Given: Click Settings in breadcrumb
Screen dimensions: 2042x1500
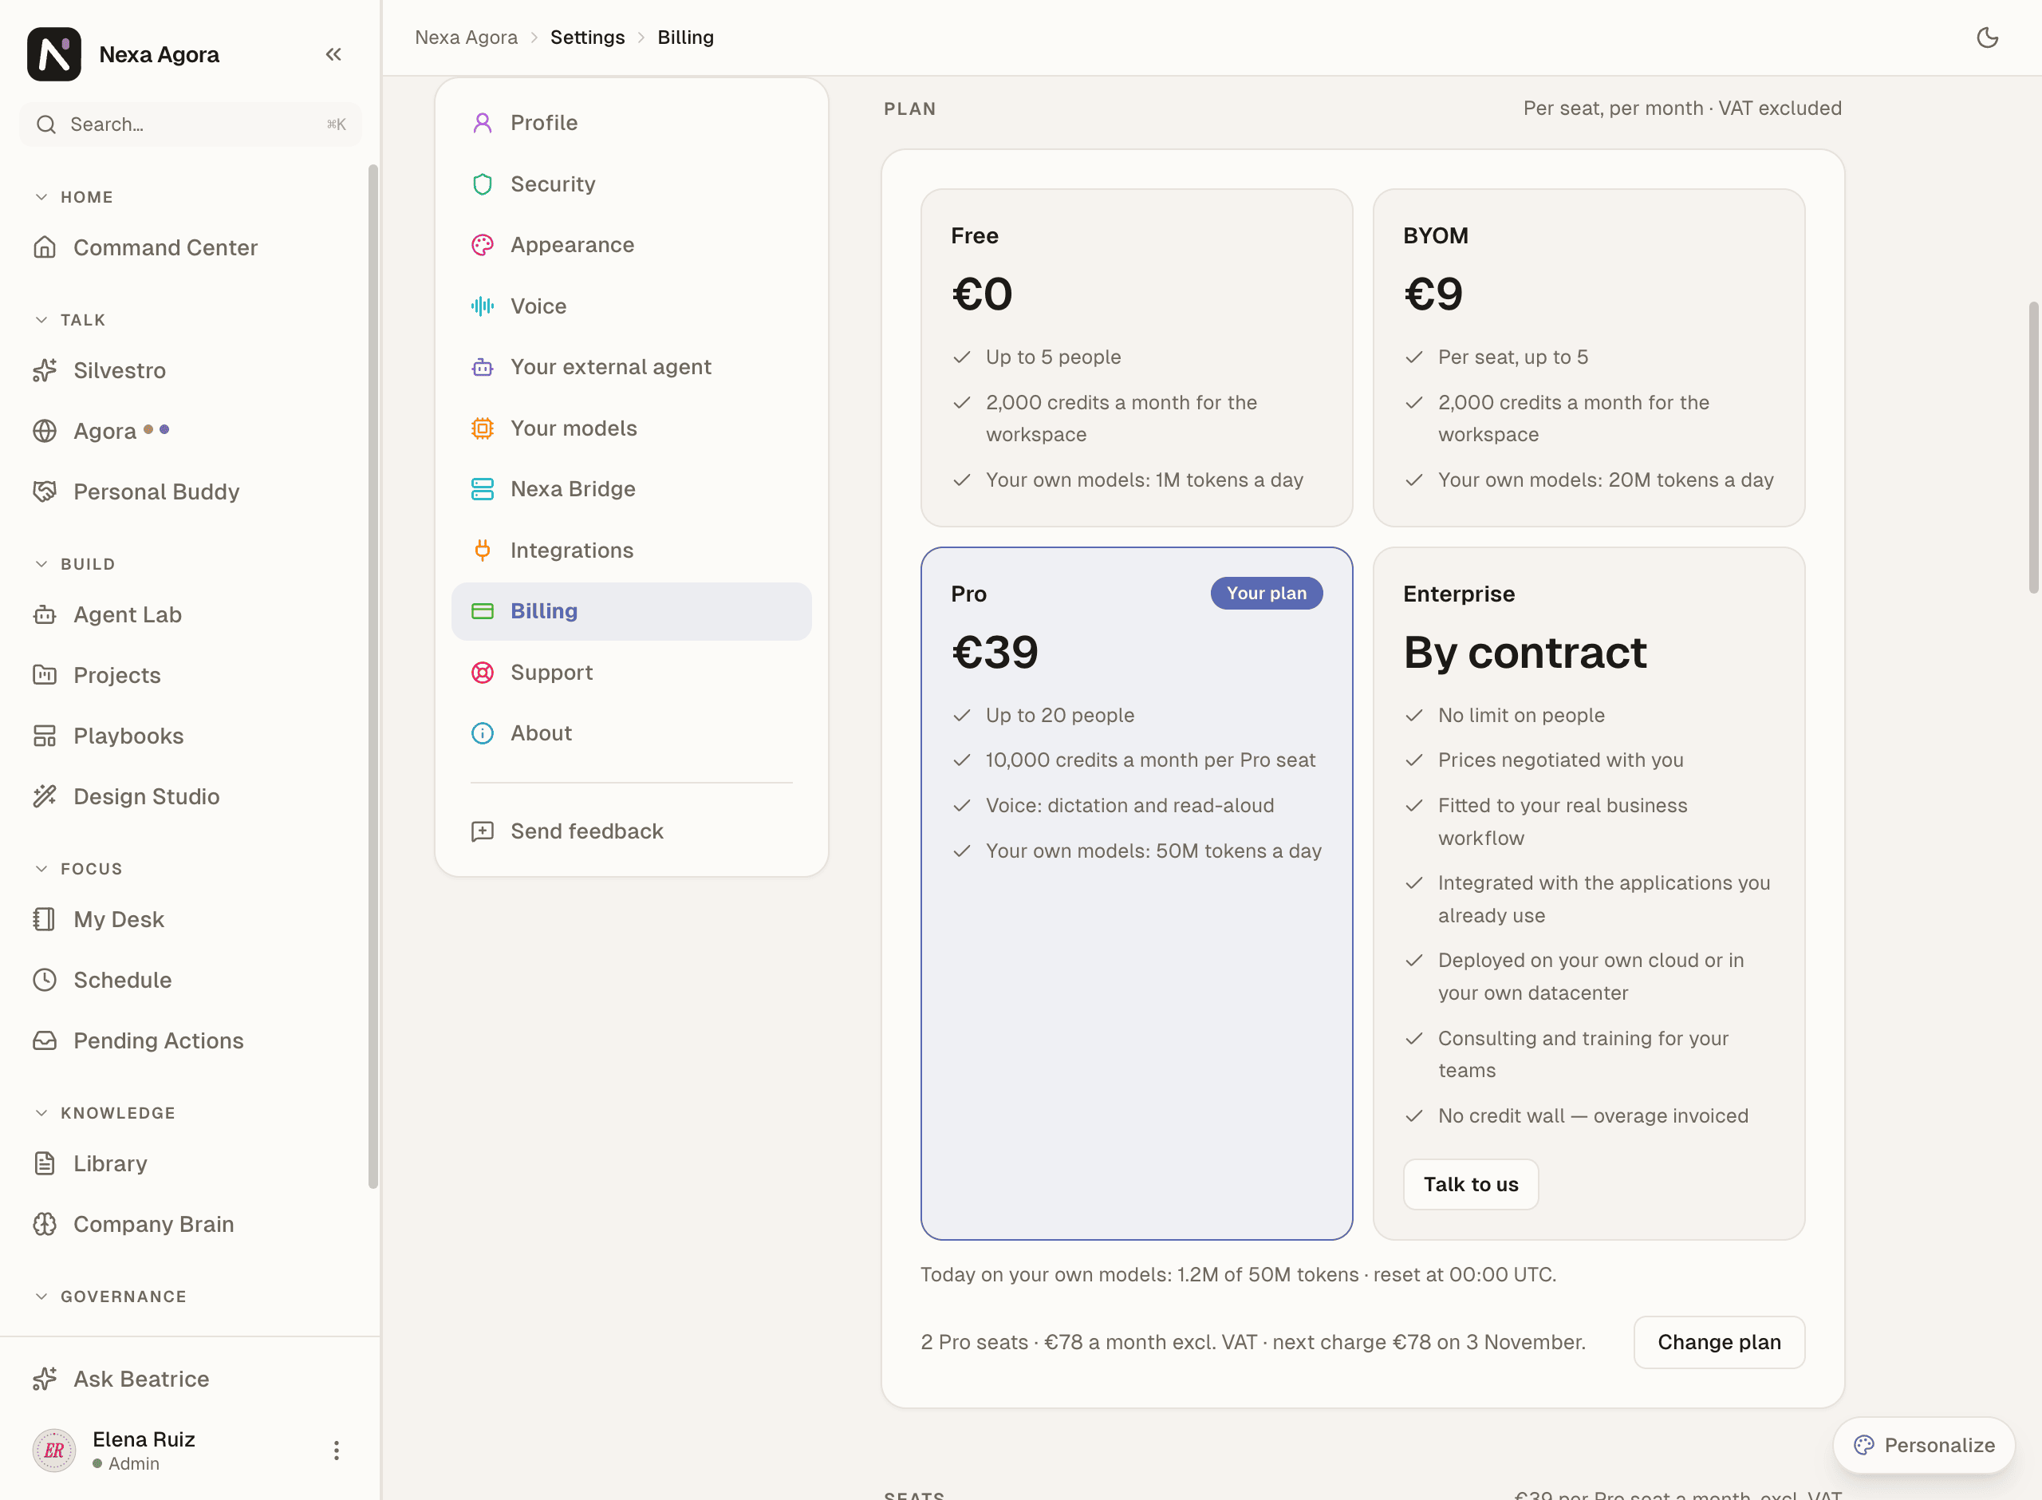Looking at the screenshot, I should 587,37.
